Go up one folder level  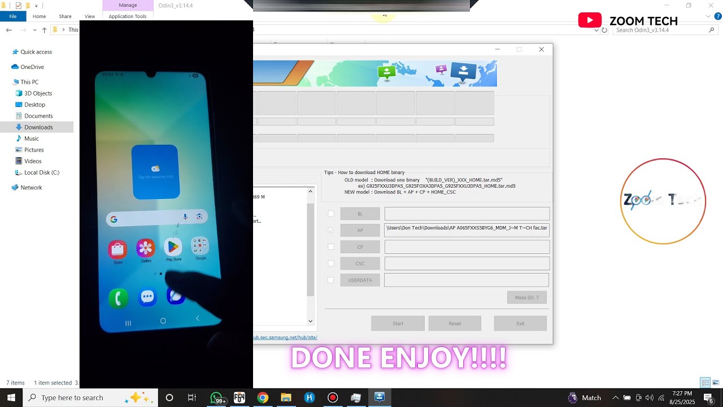click(44, 30)
